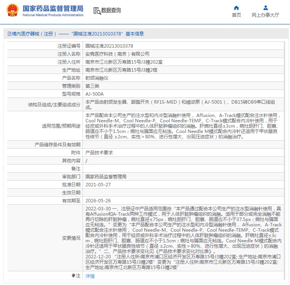Click the 网上办事大厅 user icon
Image resolution: width=290 pixels, height=285 pixels.
(266, 8)
